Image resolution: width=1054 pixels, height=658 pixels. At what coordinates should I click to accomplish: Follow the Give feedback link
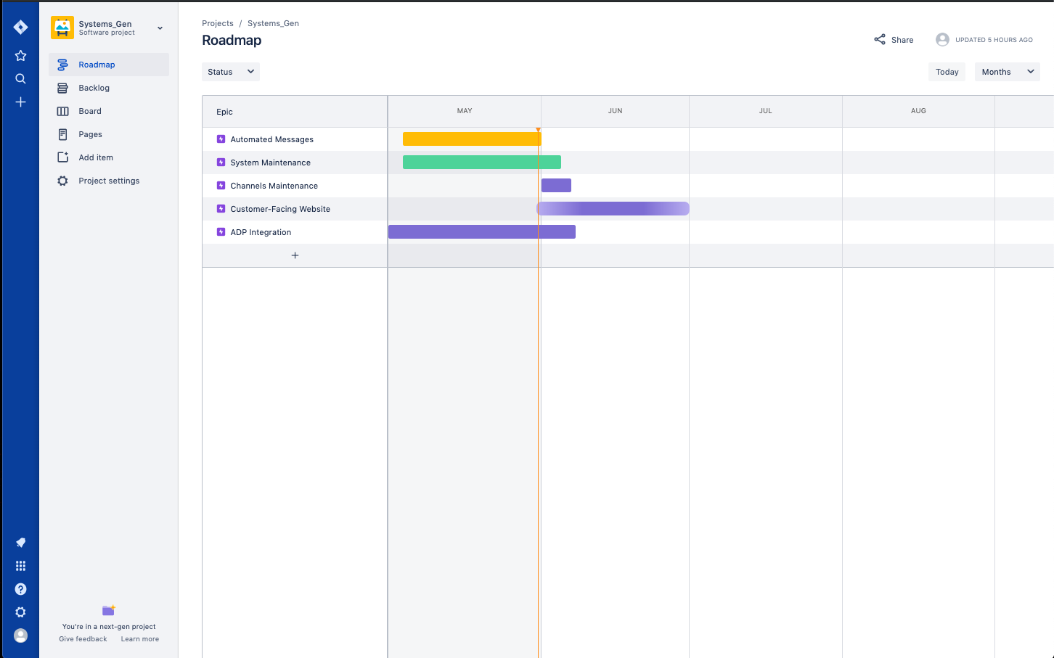83,639
